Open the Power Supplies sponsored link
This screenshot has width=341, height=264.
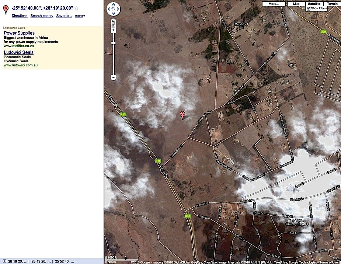click(19, 33)
